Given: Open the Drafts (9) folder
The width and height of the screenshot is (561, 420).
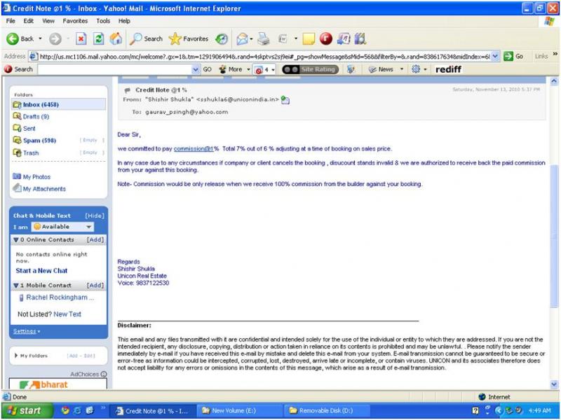Looking at the screenshot, I should tap(36, 116).
